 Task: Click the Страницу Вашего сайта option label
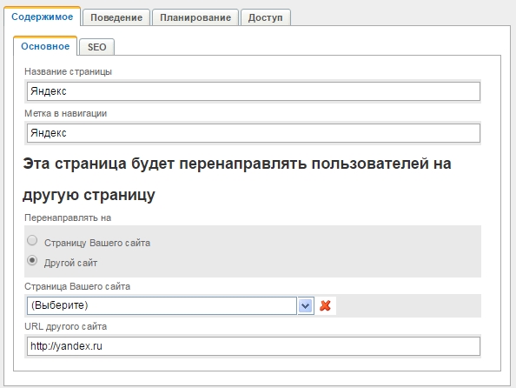click(97, 243)
